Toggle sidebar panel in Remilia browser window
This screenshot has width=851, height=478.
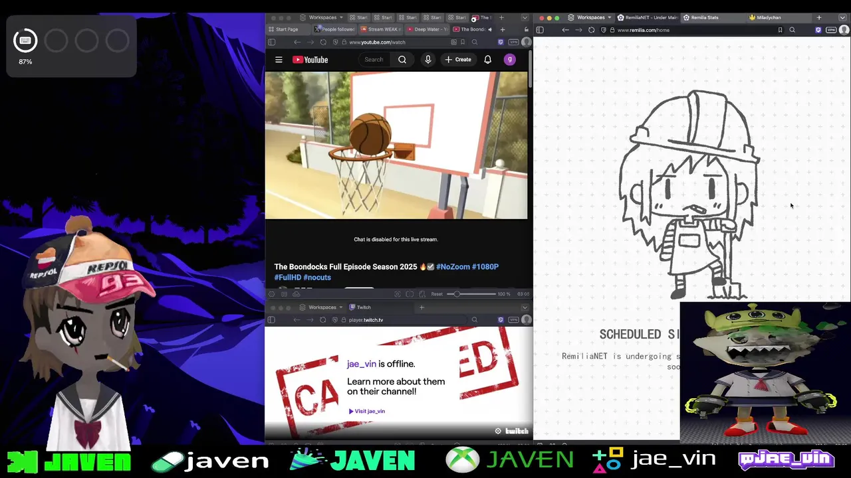(x=540, y=30)
